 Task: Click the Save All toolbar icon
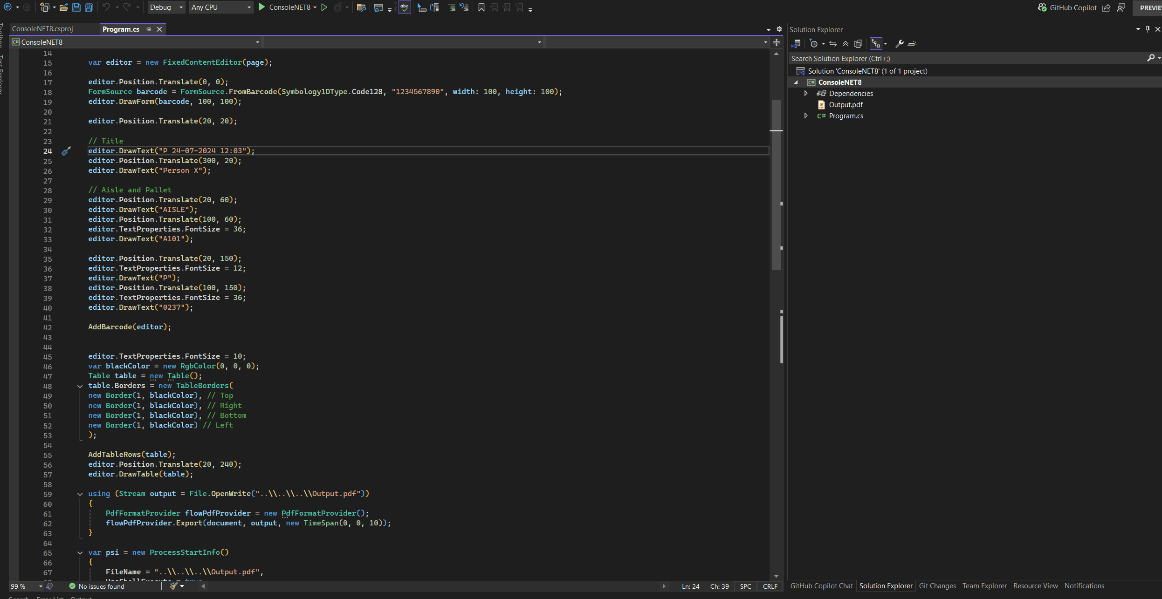(x=89, y=7)
